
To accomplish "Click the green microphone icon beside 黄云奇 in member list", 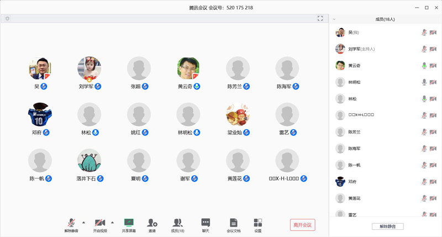I will tap(424, 66).
